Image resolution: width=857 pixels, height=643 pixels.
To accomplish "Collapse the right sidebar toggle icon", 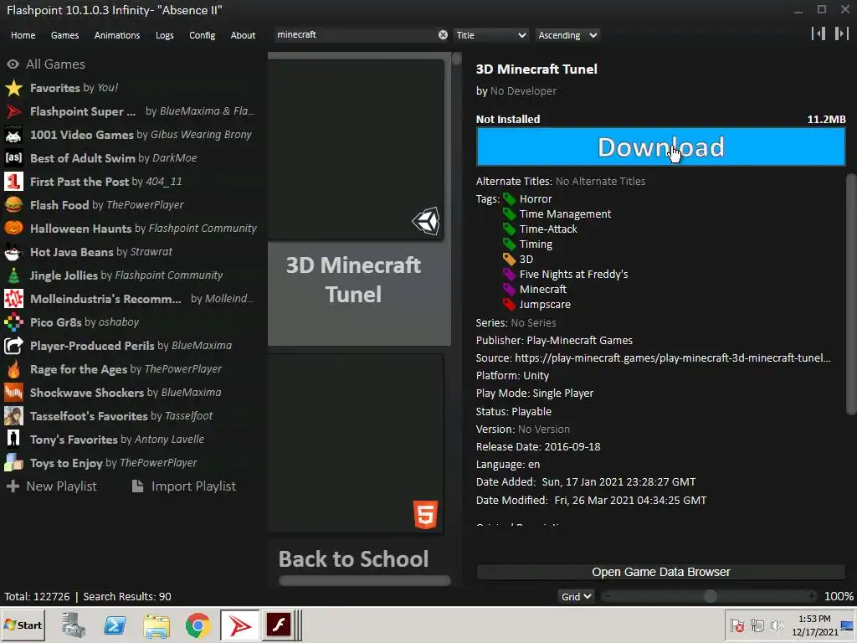I will click(x=841, y=33).
